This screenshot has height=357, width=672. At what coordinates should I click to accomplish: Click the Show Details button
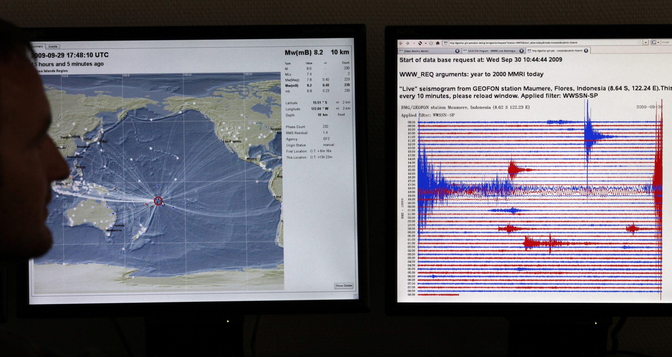[343, 285]
